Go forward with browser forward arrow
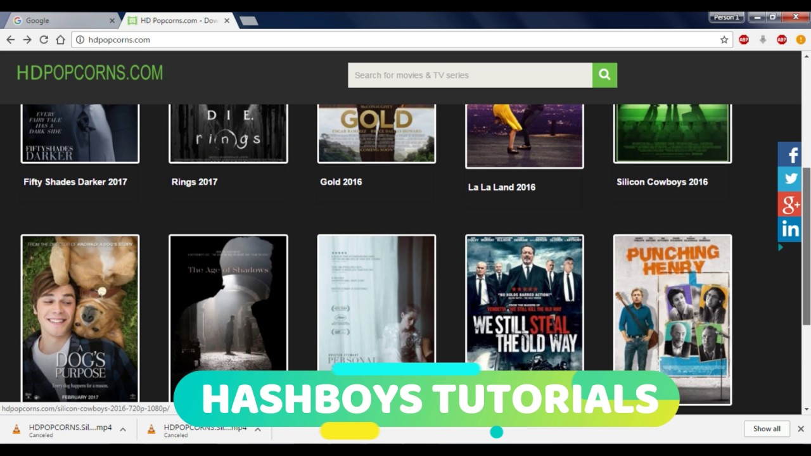The width and height of the screenshot is (811, 456). point(27,39)
